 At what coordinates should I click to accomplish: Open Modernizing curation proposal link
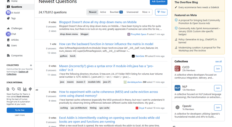pyautogui.click(x=199, y=49)
